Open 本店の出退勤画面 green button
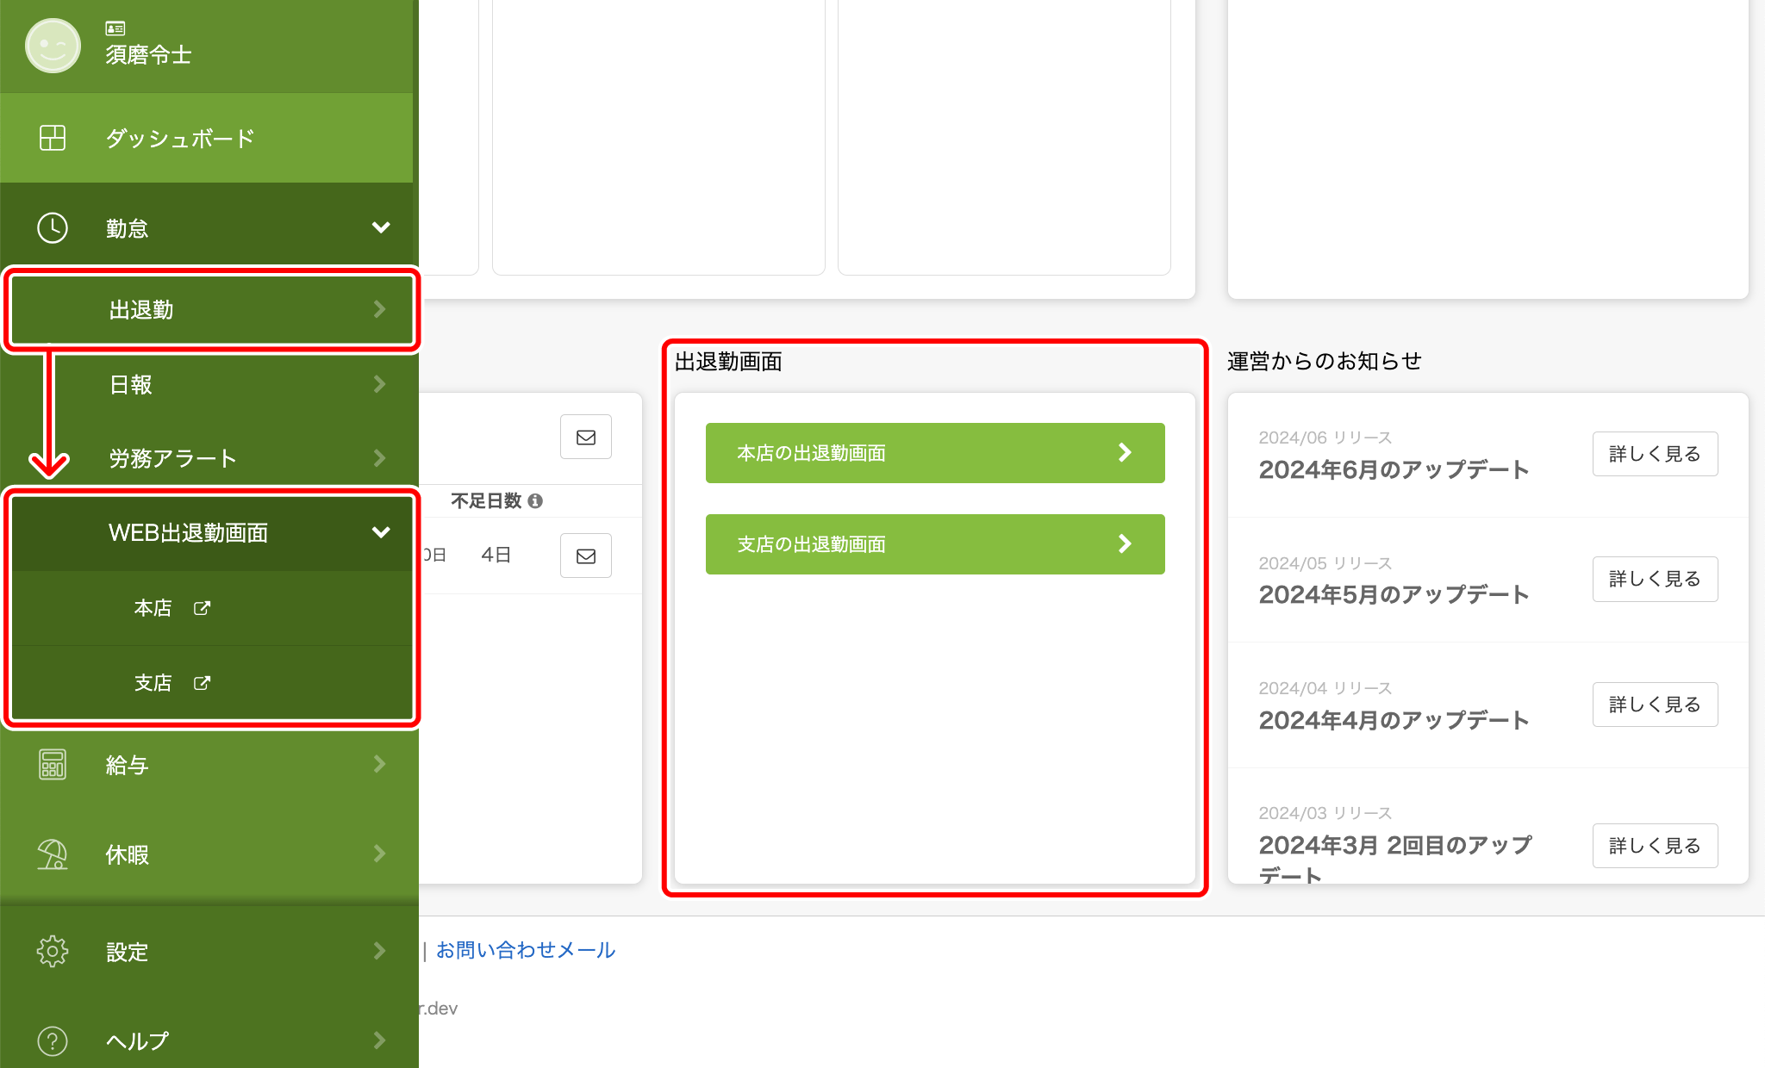Screen dimensions: 1765x1068 click(x=935, y=453)
